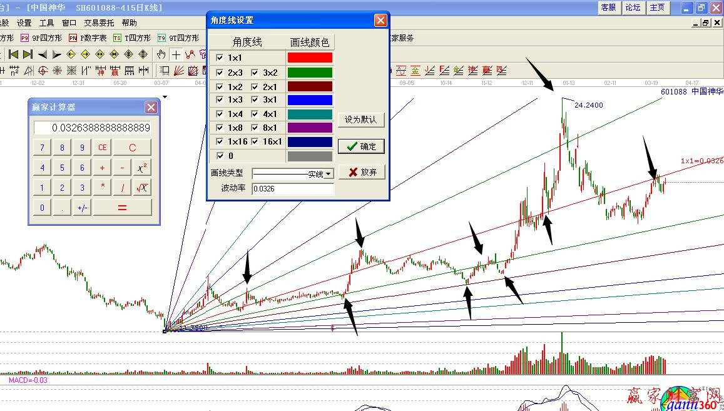Screen dimensions: 724x411
Task: Open the 论坛 forum button
Action: (633, 8)
